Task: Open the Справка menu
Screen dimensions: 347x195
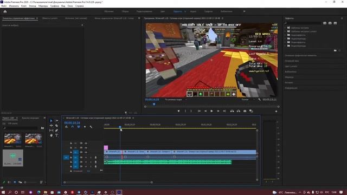Action: tap(80, 6)
